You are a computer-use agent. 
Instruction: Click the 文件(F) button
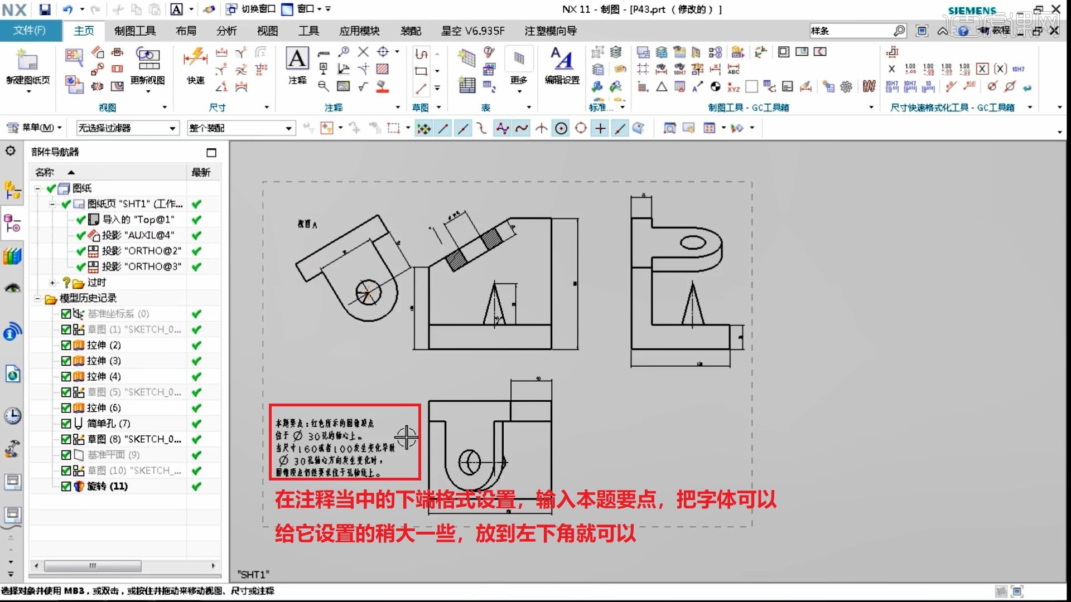tap(31, 31)
